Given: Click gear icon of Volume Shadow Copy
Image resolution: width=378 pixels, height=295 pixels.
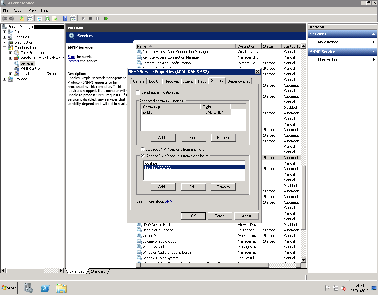Looking at the screenshot, I should [139, 241].
